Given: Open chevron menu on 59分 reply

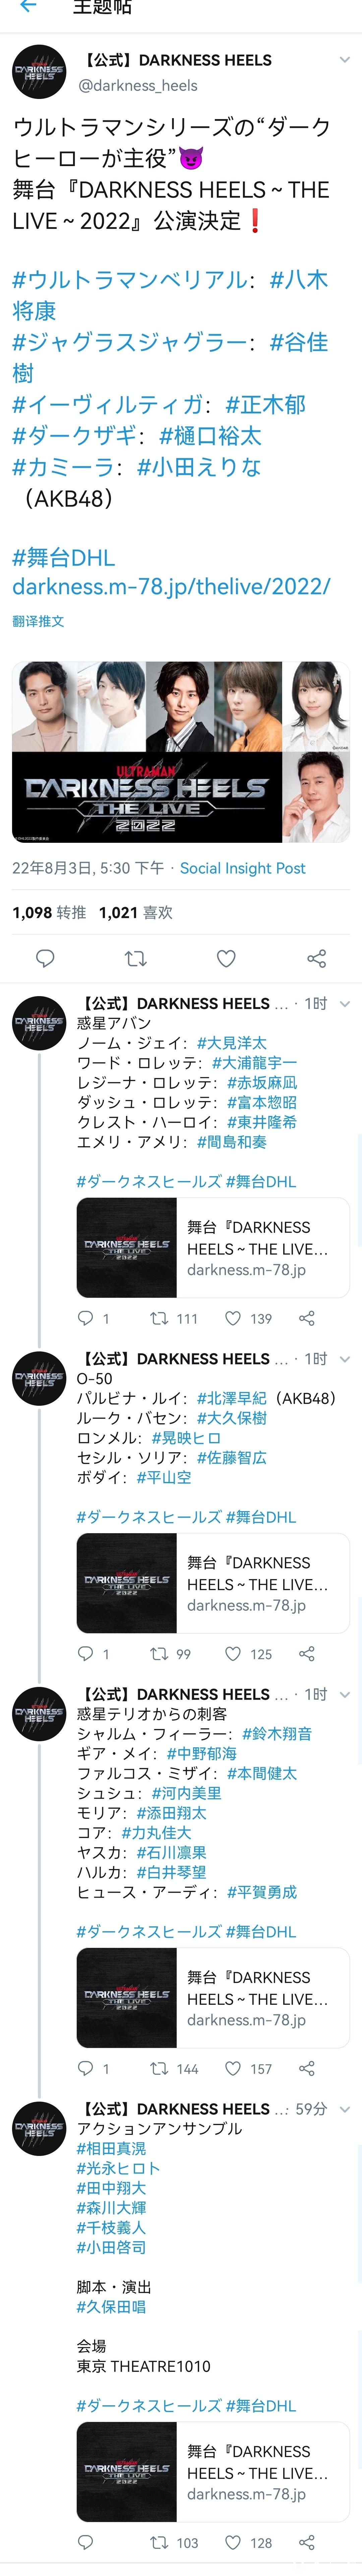Looking at the screenshot, I should click(x=344, y=2108).
